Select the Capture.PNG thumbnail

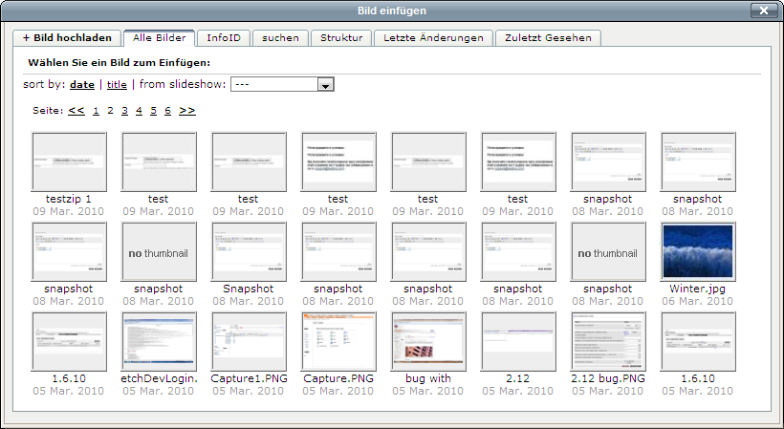click(x=338, y=341)
